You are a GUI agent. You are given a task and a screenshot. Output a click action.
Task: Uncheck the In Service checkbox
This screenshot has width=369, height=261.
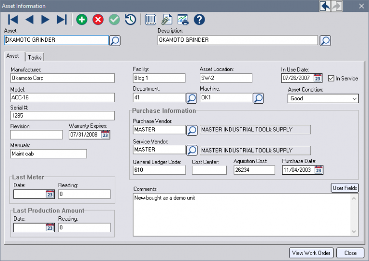[x=331, y=78]
